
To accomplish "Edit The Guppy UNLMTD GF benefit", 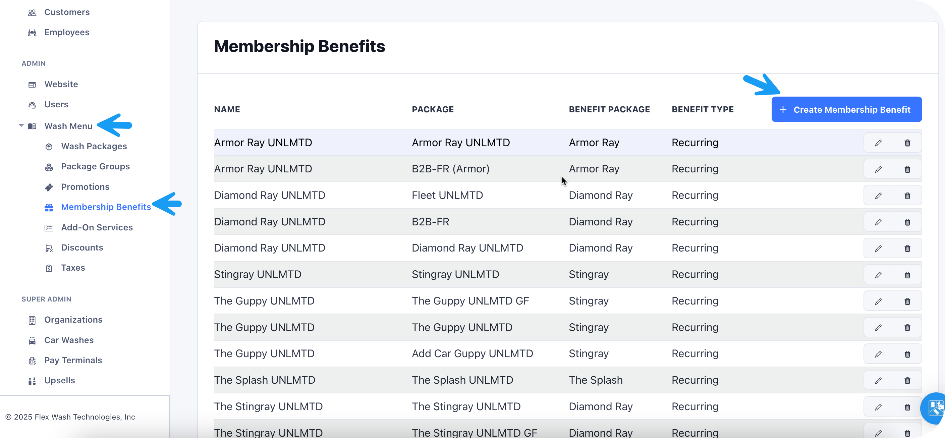I will coord(878,301).
